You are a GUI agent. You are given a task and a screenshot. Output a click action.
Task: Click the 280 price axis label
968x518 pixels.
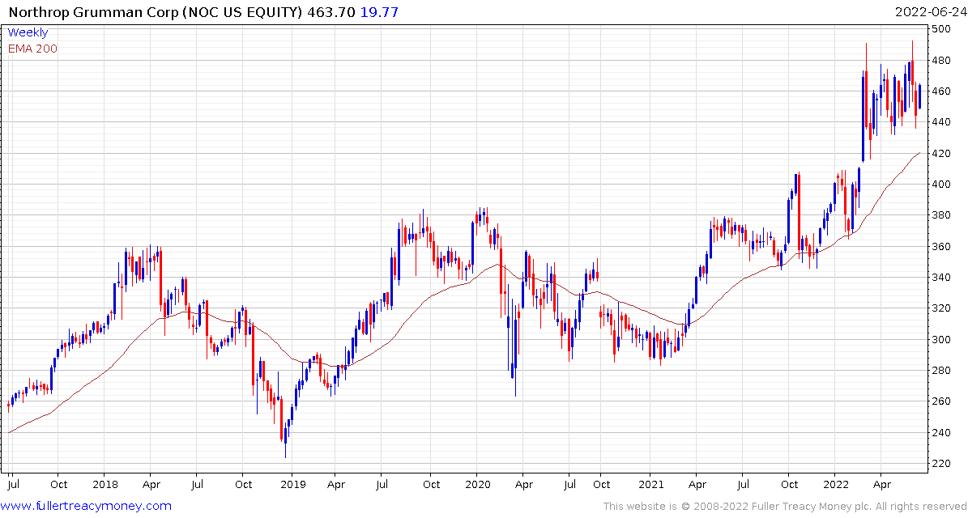tap(941, 371)
